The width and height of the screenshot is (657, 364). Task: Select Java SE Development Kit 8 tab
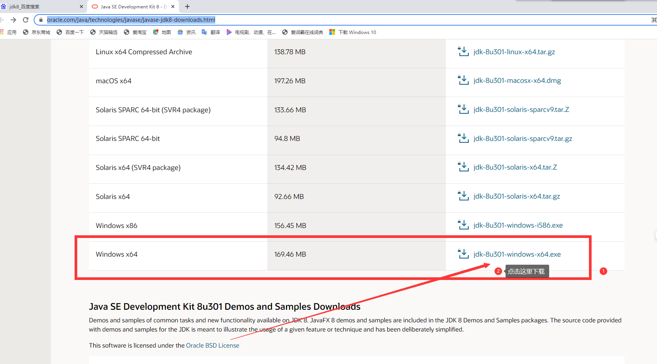coord(133,6)
